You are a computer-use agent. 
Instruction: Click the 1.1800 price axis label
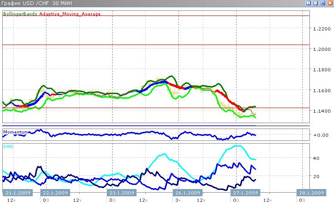pyautogui.click(x=321, y=70)
